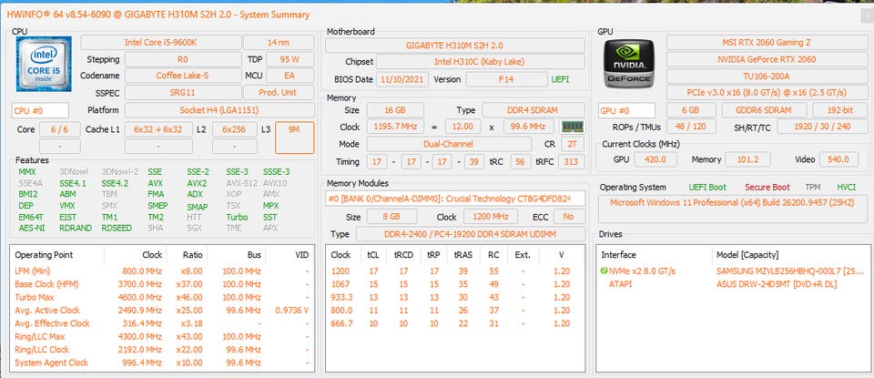This screenshot has width=874, height=378.
Task: Click the Intel H310C (Kaby Lake) chipset field
Action: (x=481, y=62)
